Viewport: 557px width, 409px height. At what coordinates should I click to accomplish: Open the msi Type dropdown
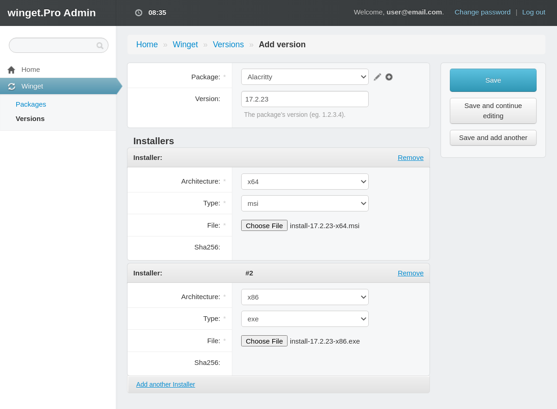point(305,204)
